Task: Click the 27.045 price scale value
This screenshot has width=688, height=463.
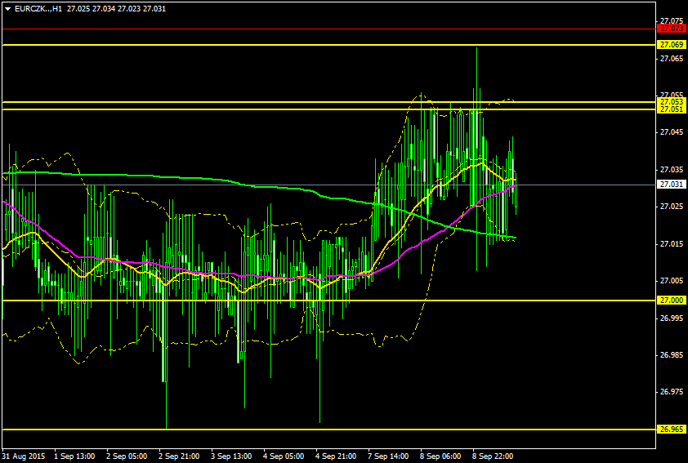Action: click(x=672, y=132)
